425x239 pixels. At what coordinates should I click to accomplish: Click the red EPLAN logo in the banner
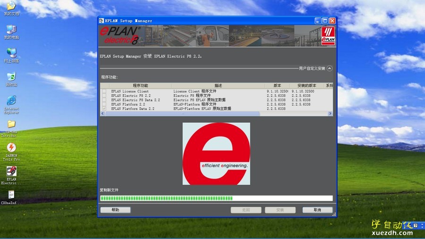coord(328,36)
